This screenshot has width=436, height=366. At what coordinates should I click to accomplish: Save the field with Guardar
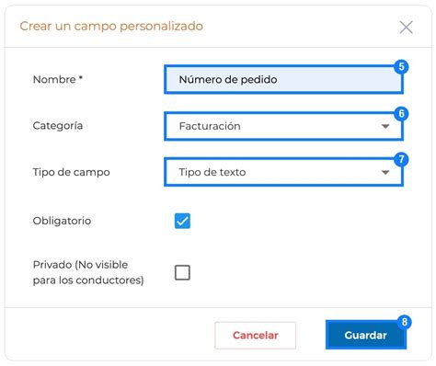pyautogui.click(x=366, y=335)
